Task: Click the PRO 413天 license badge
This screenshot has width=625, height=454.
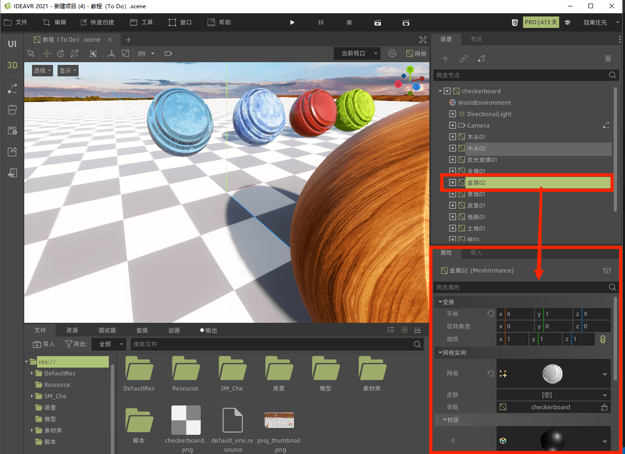Action: (541, 22)
